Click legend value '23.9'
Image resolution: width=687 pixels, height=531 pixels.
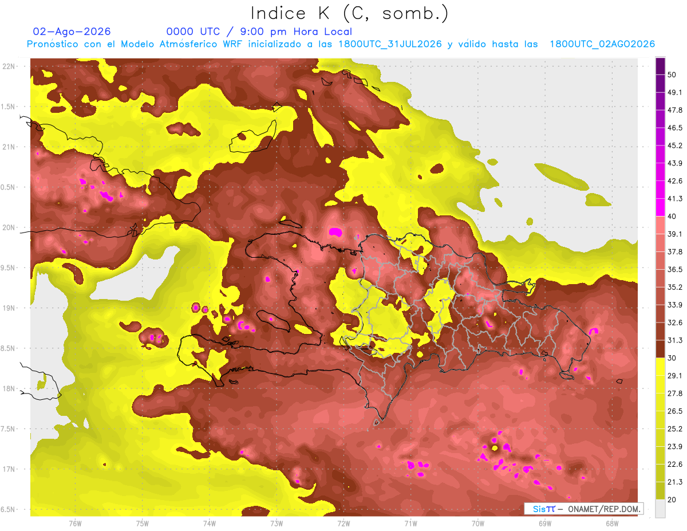point(676,447)
